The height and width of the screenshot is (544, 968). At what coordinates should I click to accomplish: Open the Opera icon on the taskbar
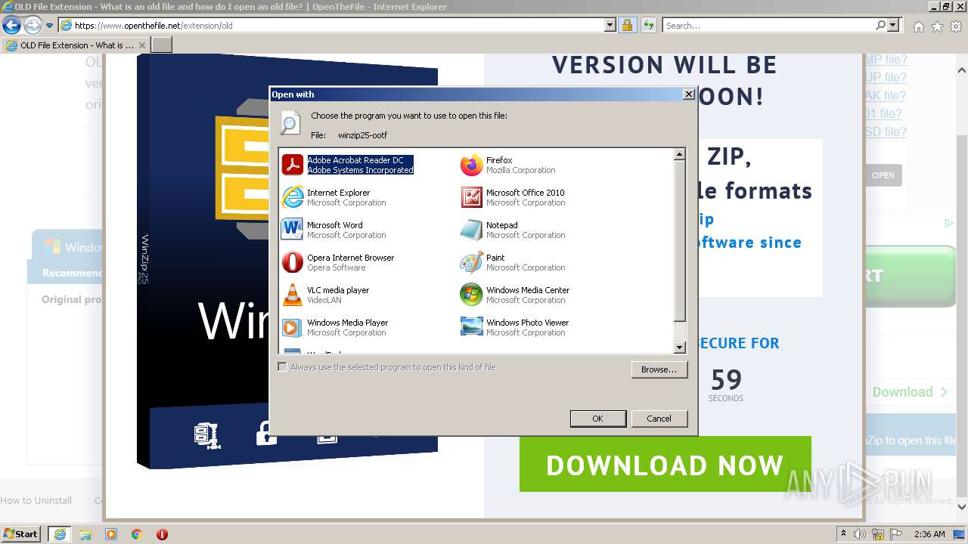pos(162,534)
